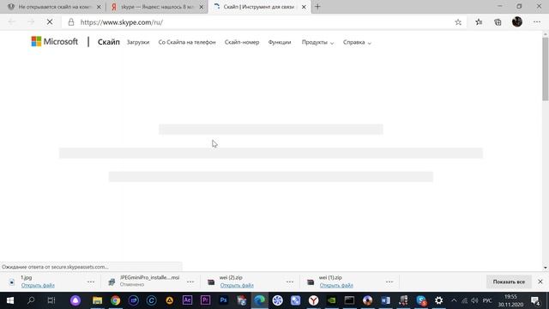This screenshot has width=549, height=309.
Task: Click the back navigation arrow
Action: 11,22
